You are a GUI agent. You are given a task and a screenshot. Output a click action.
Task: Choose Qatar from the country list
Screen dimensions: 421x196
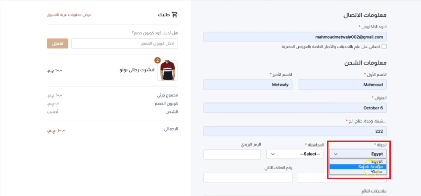click(x=358, y=172)
